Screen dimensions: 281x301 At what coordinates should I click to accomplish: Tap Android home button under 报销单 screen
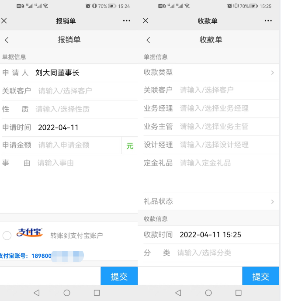point(67,293)
